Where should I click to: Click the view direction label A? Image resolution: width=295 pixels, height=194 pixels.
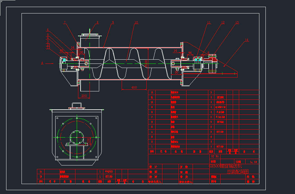[42, 63]
